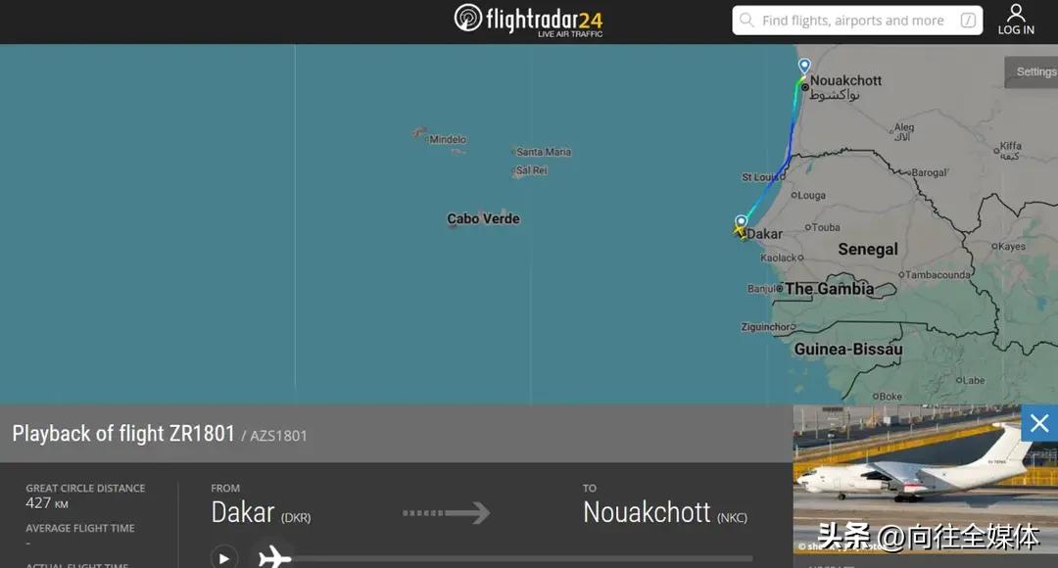Click the Nouakchott (NKC) destination airport link

click(x=664, y=513)
